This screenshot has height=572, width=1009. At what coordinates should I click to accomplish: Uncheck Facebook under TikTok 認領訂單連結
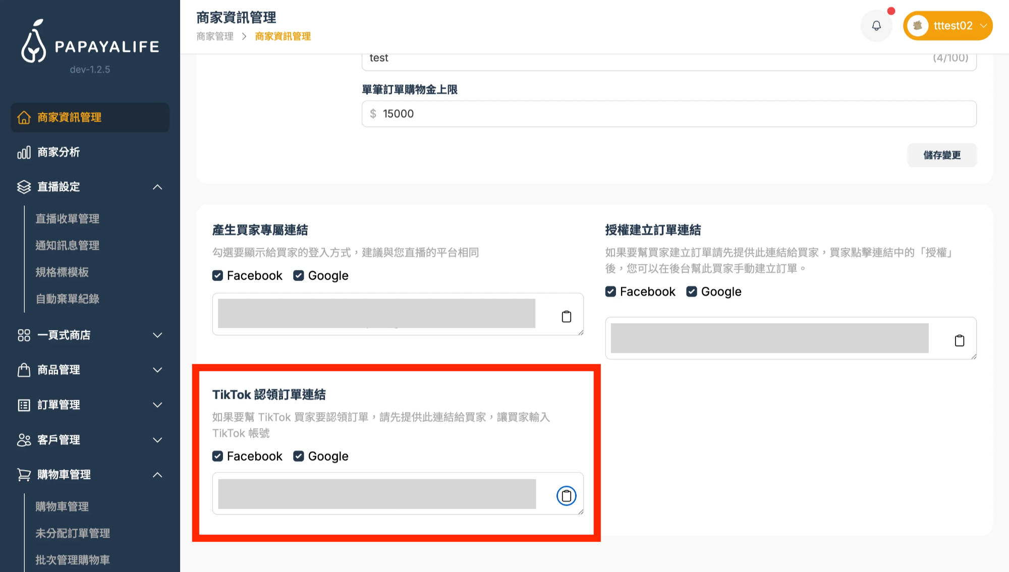point(217,456)
